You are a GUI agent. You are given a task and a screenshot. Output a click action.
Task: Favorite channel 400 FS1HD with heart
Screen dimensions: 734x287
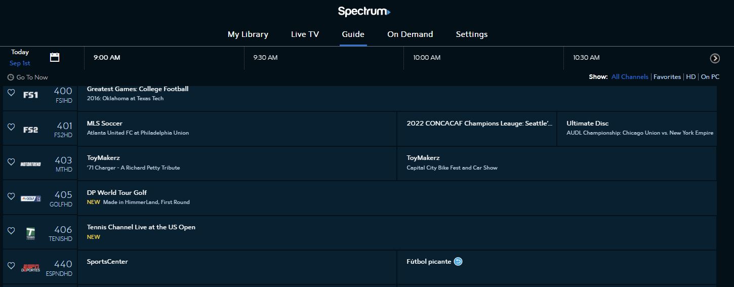click(x=11, y=93)
